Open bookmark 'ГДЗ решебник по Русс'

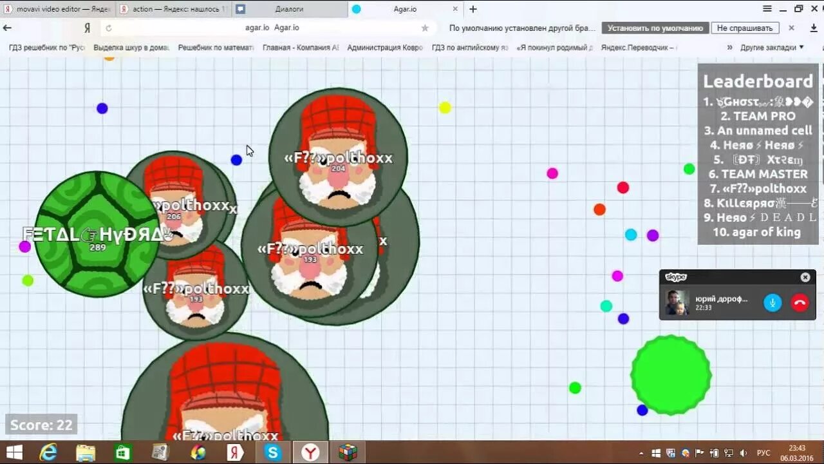tap(46, 48)
